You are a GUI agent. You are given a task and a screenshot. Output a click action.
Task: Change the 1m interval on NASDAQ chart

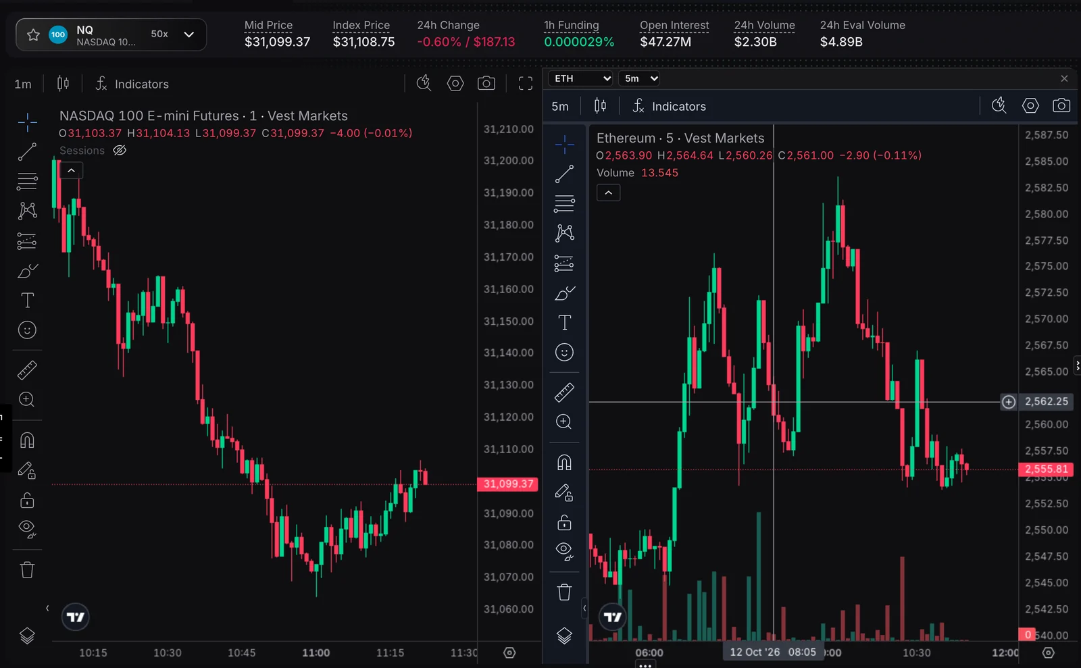coord(23,84)
